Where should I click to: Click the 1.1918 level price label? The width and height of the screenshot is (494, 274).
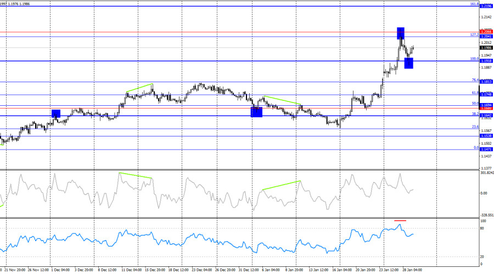pyautogui.click(x=486, y=61)
